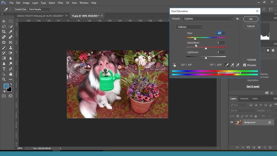This screenshot has width=277, height=156.
Task: Click the Get it now! link
Action: point(253,86)
